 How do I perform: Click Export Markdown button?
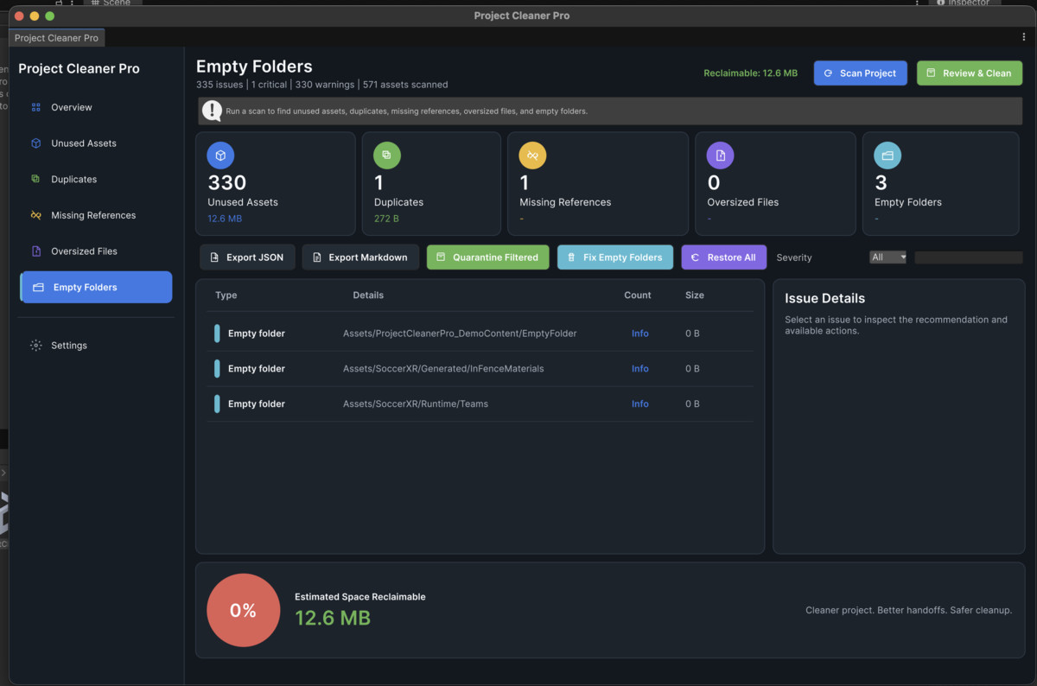coord(361,257)
